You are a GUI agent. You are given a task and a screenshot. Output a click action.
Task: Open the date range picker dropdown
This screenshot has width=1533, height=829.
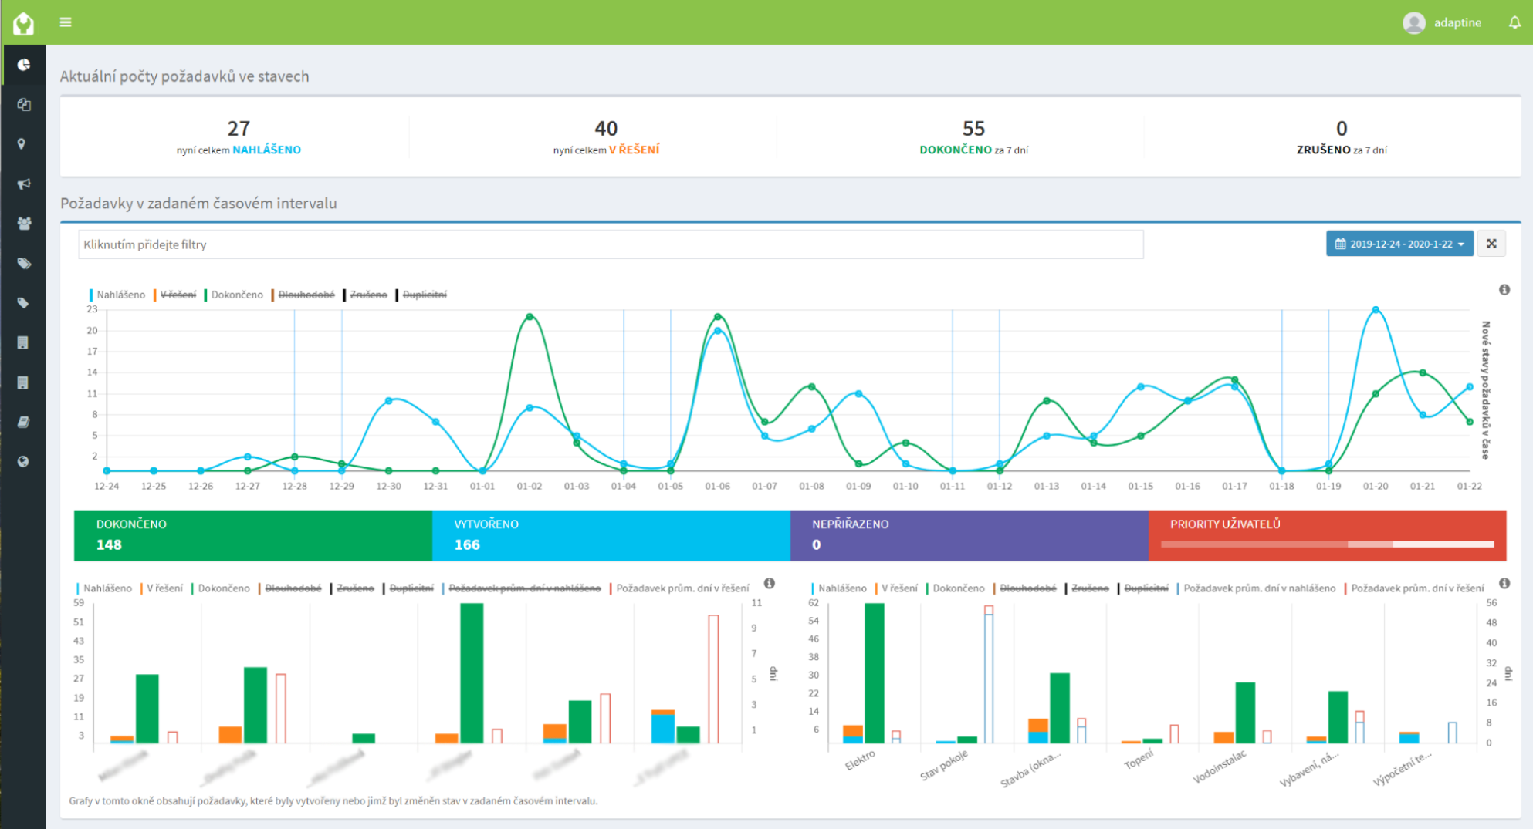tap(1399, 243)
